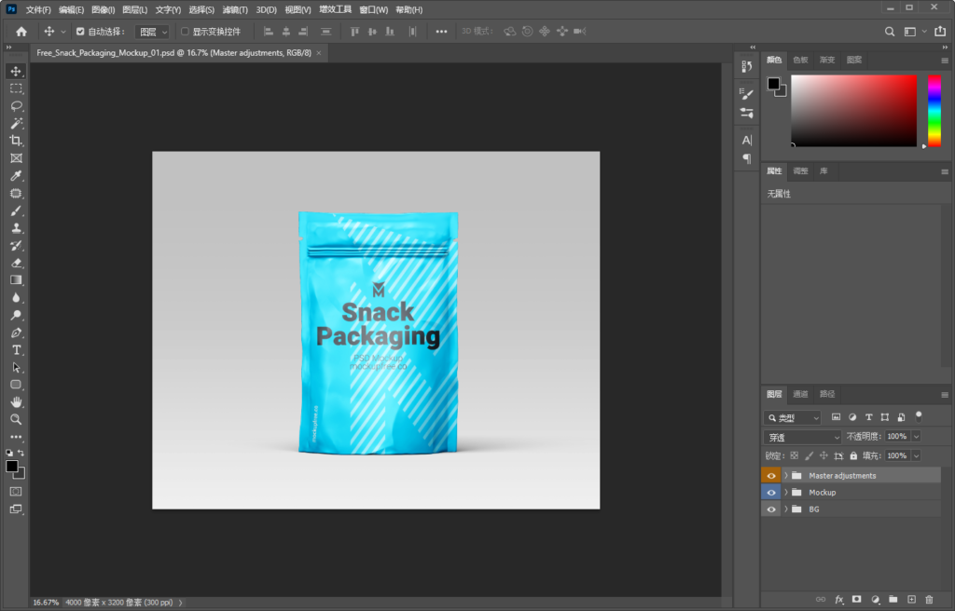955x611 pixels.
Task: Toggle lock position
Action: (824, 455)
